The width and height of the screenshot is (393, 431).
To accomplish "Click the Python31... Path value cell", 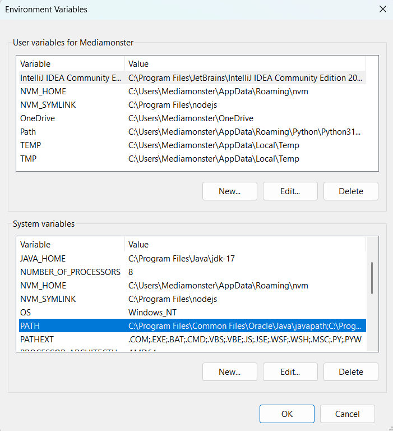I will click(x=244, y=132).
